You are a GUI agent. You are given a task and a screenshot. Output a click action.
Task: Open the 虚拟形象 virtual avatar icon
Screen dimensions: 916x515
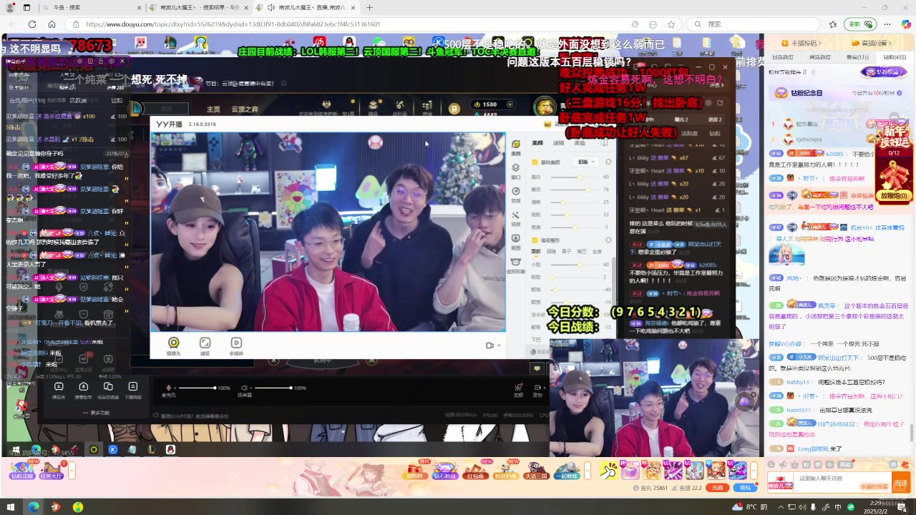click(516, 264)
